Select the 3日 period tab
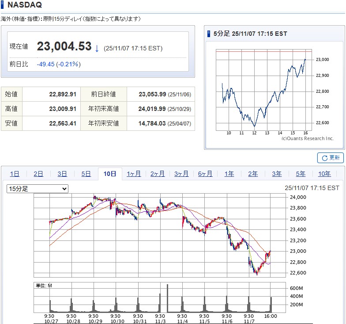Screen dimensions: 346x324 click(x=62, y=174)
